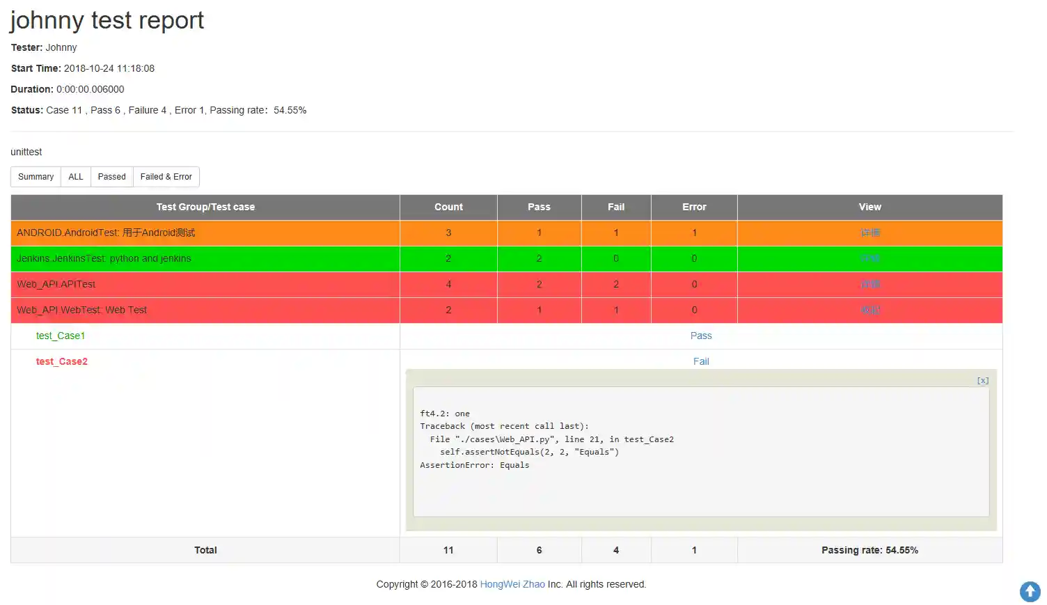The image size is (1047, 605).
Task: Open the HongWei Zhao link
Action: pyautogui.click(x=512, y=585)
